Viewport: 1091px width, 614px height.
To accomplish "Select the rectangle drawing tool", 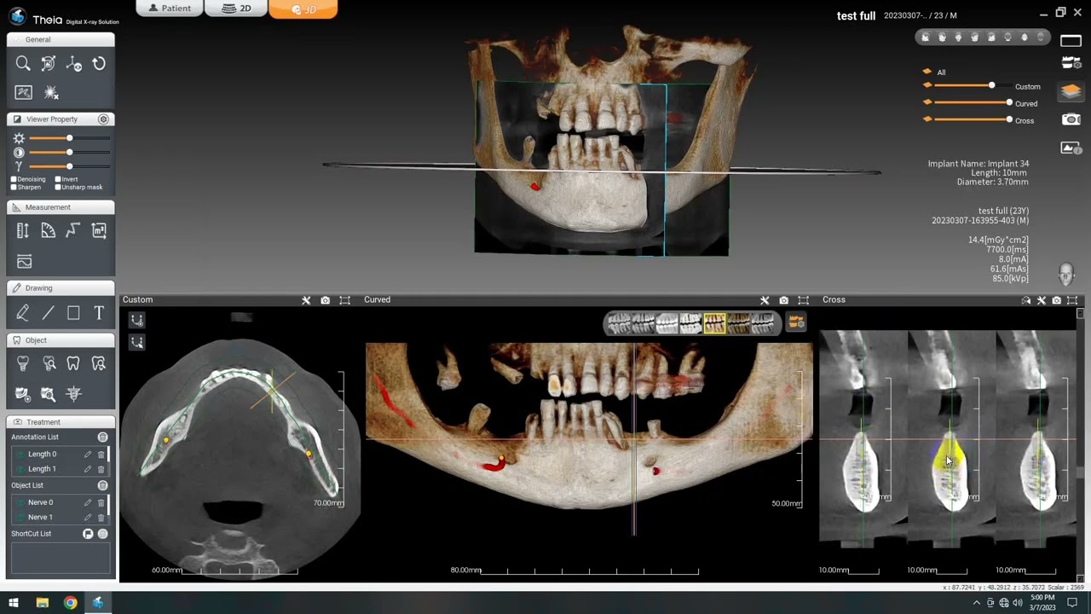I will coord(73,313).
